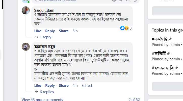Expand the 6 replies thread

47,92
